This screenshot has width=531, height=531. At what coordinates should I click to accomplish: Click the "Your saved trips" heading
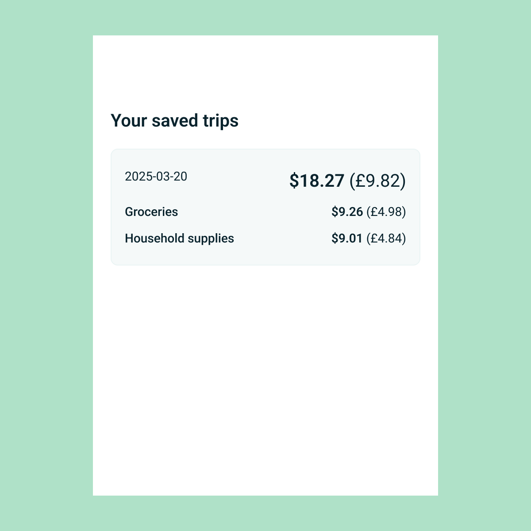pos(174,120)
